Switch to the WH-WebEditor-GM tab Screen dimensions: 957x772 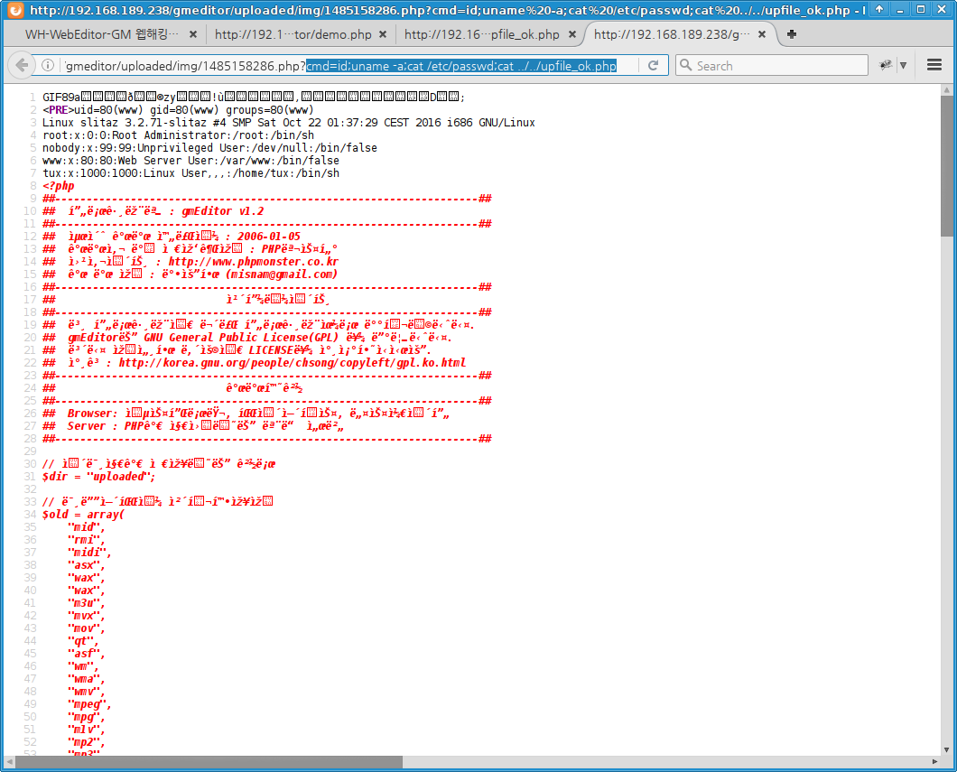102,35
